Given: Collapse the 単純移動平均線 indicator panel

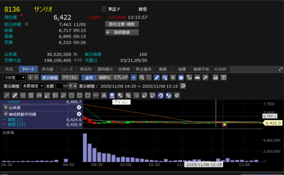Looking at the screenshot, I should (6, 114).
